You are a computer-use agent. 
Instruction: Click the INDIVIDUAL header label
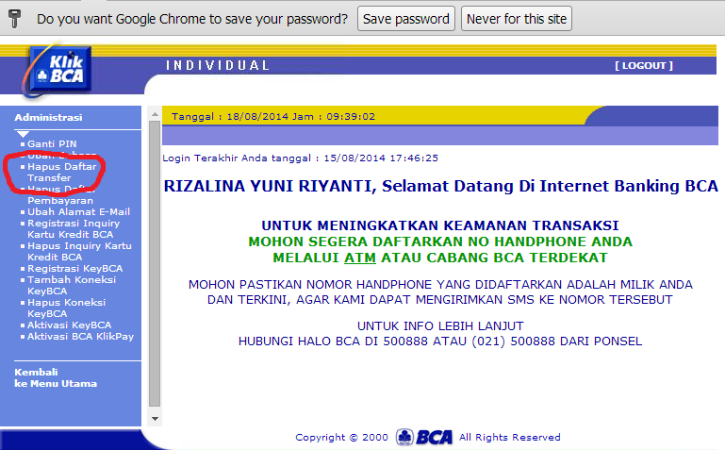tap(218, 66)
